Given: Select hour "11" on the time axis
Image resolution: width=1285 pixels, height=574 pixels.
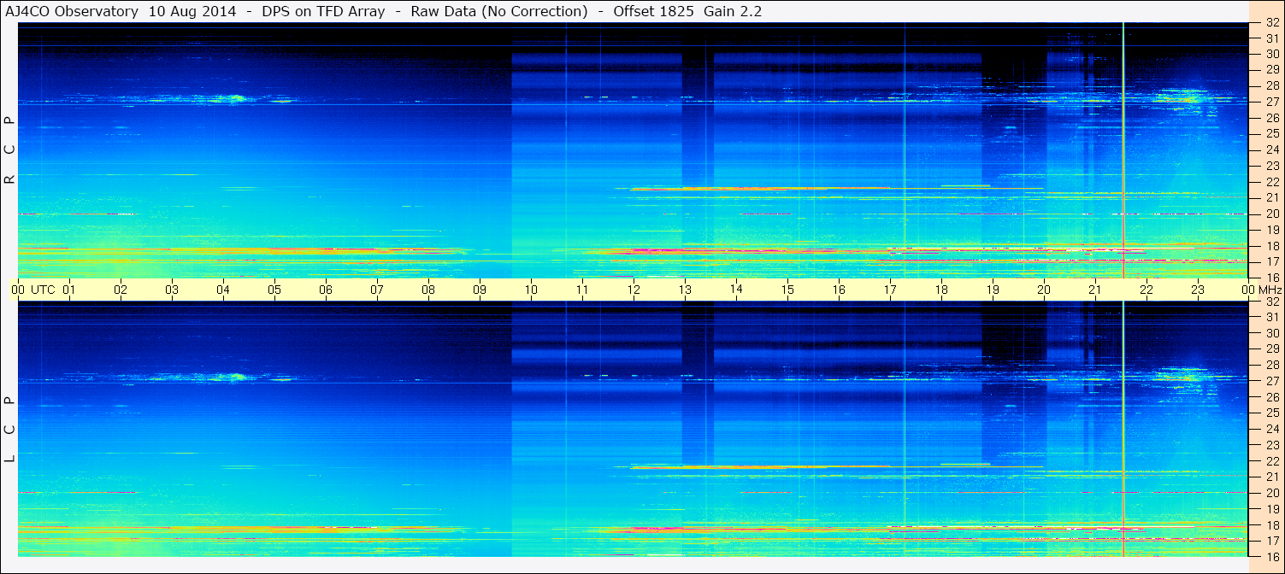Looking at the screenshot, I should coord(582,290).
